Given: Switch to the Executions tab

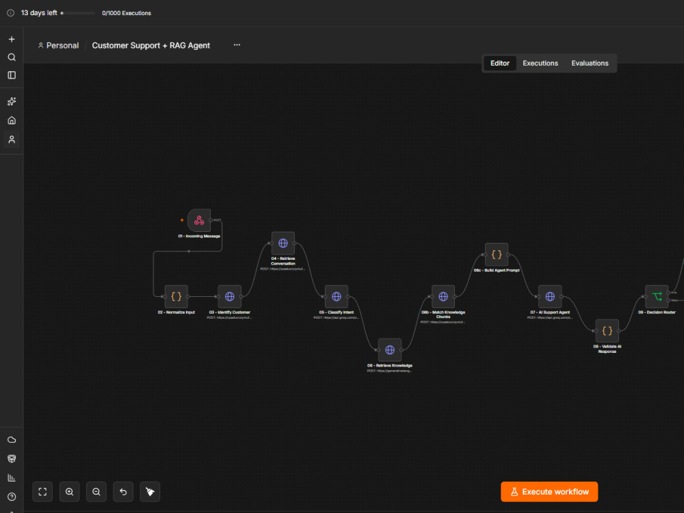Looking at the screenshot, I should [540, 63].
